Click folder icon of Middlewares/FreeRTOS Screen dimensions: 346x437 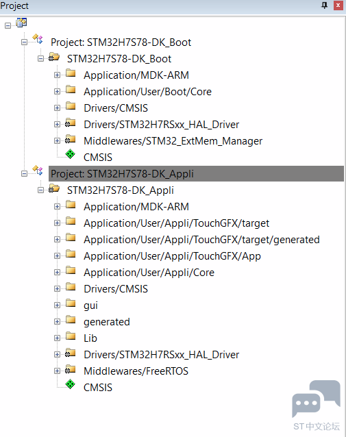pyautogui.click(x=71, y=369)
